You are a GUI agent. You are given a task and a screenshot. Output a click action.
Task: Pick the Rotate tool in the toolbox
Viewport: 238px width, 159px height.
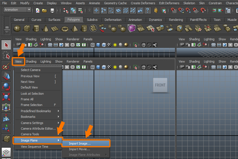click(x=6, y=86)
